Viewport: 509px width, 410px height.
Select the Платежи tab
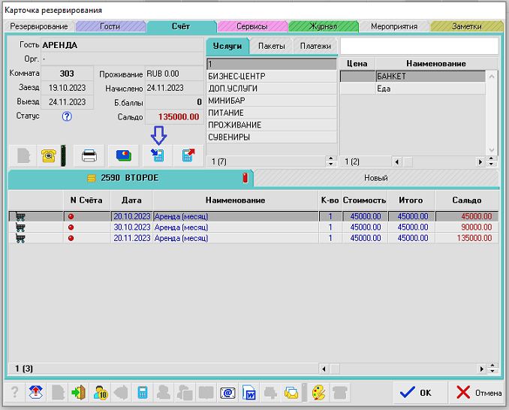(315, 46)
